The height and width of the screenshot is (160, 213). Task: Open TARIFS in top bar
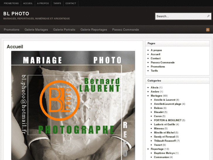[57, 4]
